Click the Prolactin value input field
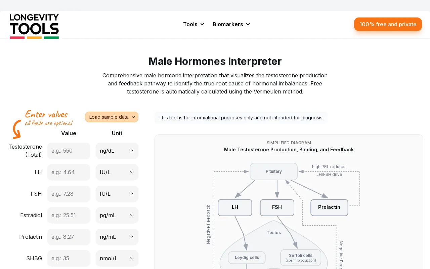 coord(69,237)
